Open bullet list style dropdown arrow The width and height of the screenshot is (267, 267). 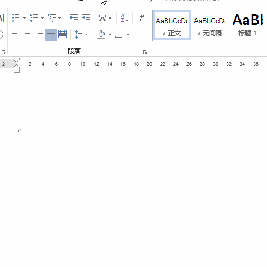24,18
